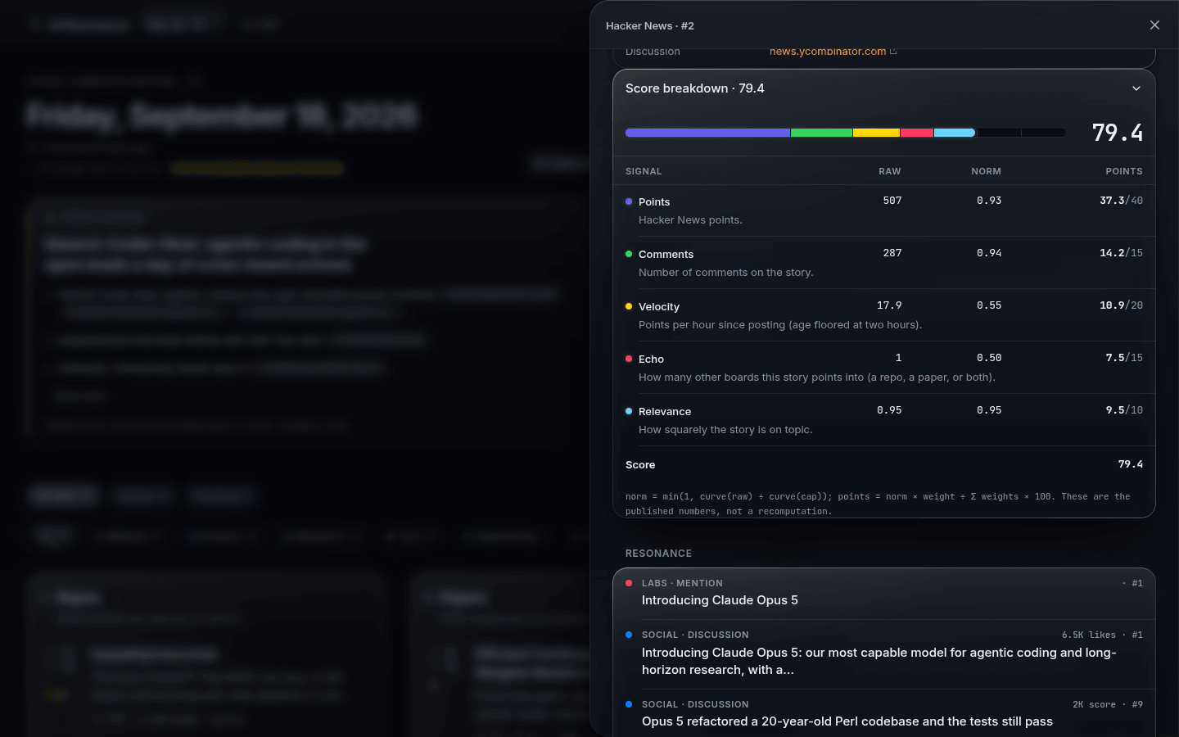1179x737 pixels.
Task: Click the RESONANCE section heading
Action: coord(658,554)
